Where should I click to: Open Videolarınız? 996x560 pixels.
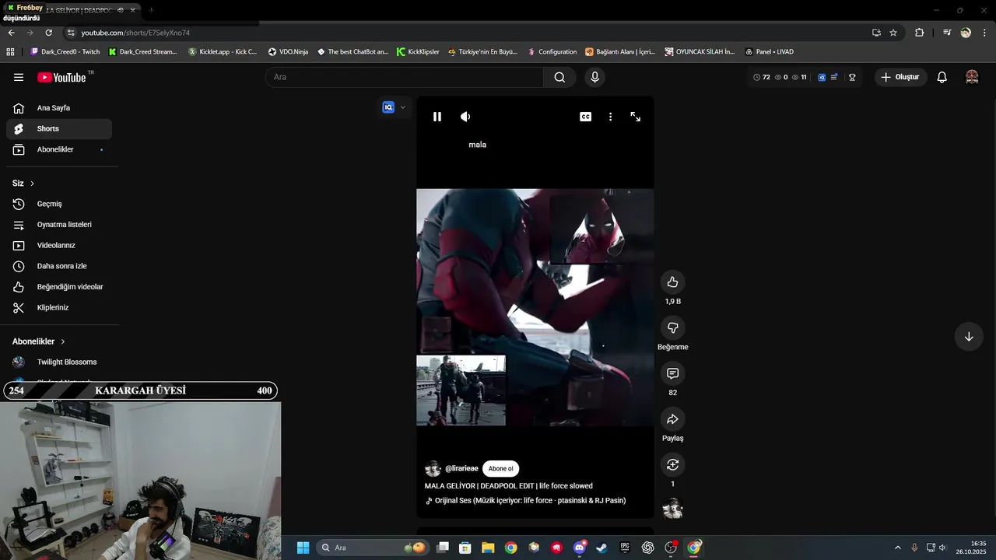tap(59, 246)
